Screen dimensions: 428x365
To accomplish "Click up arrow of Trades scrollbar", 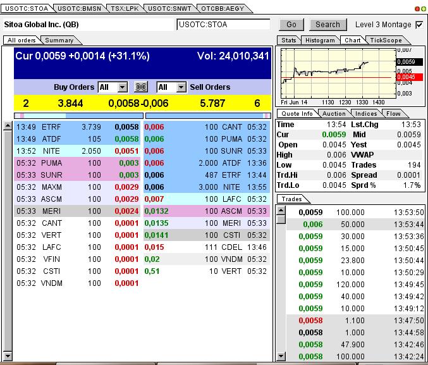I will point(281,209).
